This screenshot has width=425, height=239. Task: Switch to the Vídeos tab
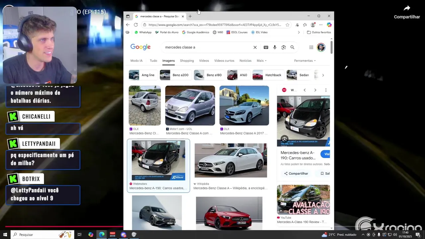(204, 61)
